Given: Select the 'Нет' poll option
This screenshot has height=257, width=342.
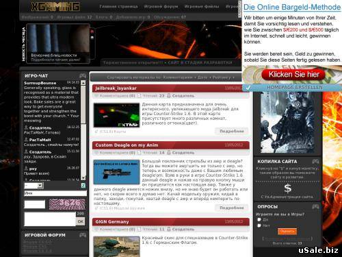Looking at the screenshot, I should click(259, 225).
